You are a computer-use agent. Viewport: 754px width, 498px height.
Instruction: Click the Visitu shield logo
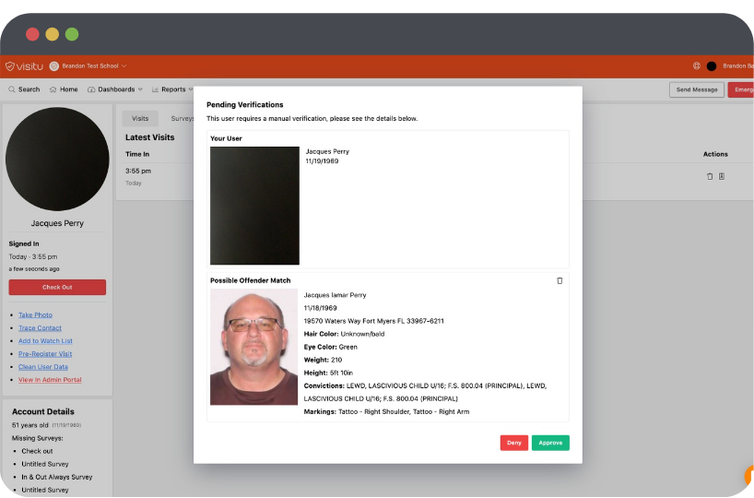pos(10,66)
